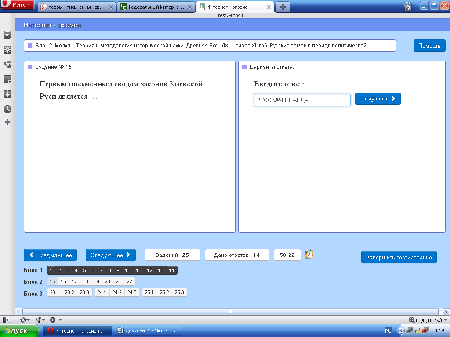
Task: Switch to Интернет - экзамен taskbar item
Action: 77,331
